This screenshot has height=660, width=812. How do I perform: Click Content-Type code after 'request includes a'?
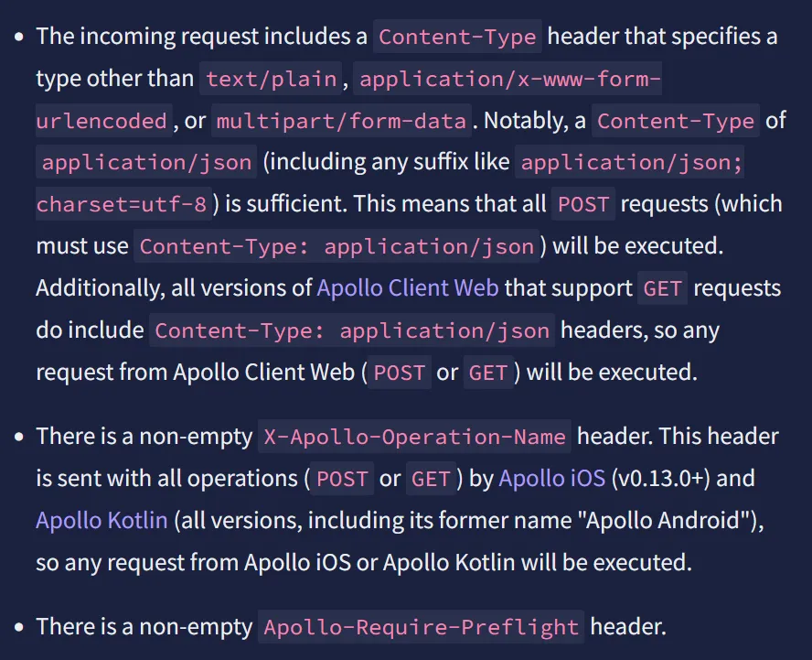point(457,37)
